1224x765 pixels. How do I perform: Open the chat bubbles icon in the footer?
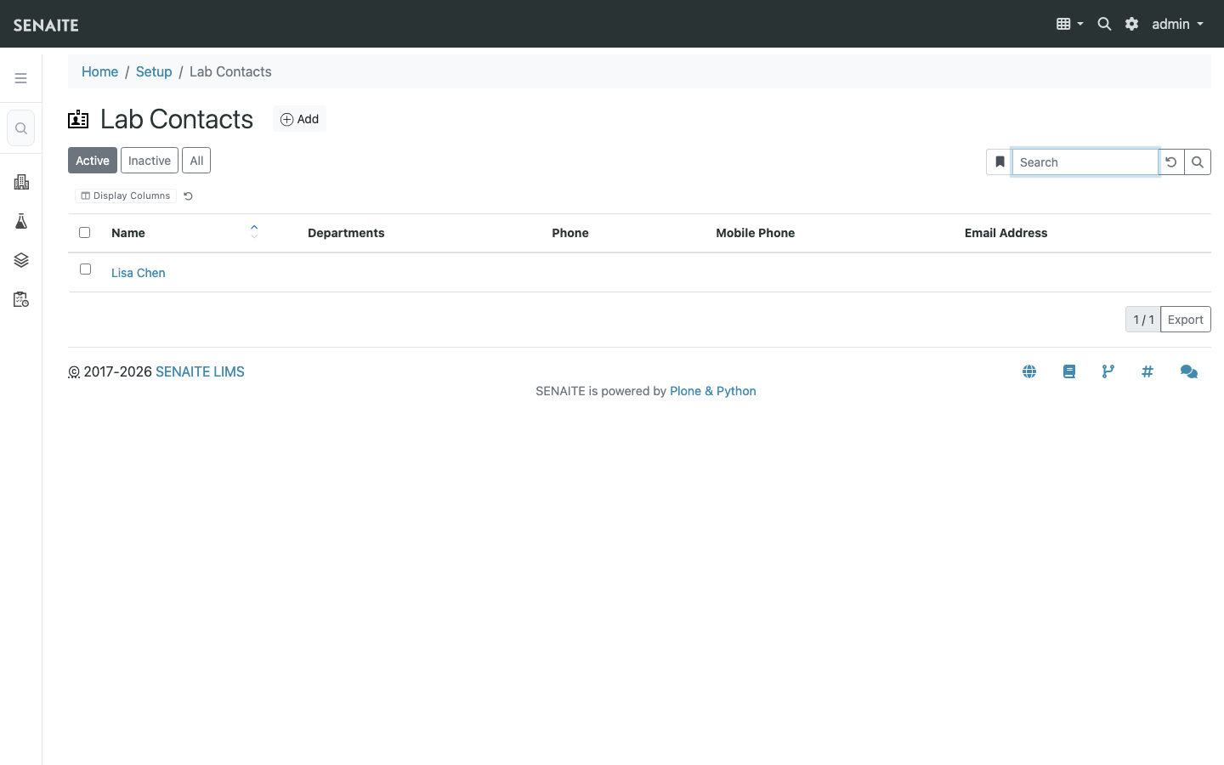tap(1189, 371)
